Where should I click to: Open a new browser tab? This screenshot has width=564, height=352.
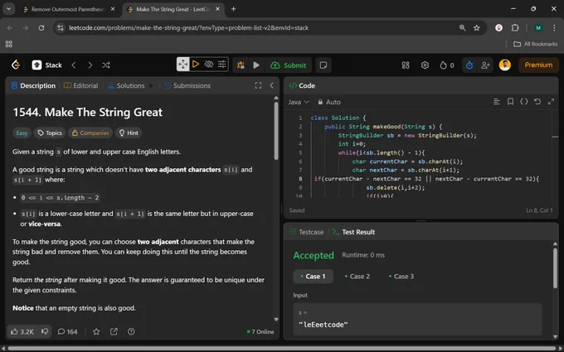[x=233, y=9]
